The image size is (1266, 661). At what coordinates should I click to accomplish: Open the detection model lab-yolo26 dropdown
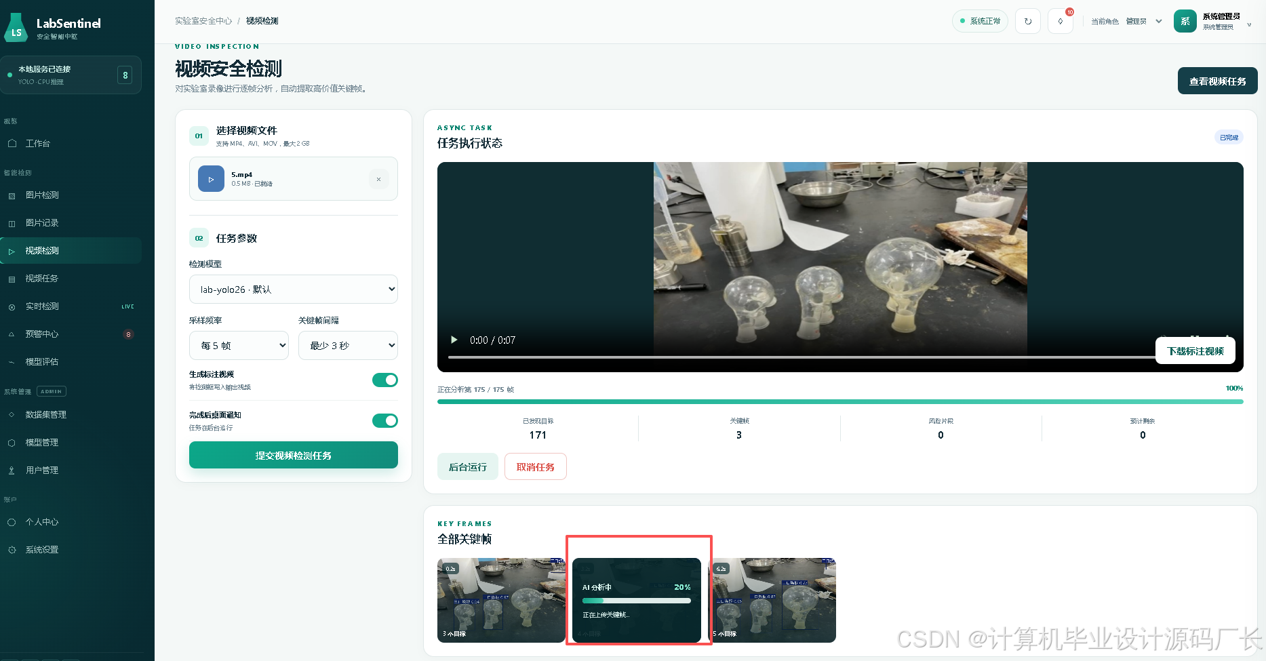(294, 289)
